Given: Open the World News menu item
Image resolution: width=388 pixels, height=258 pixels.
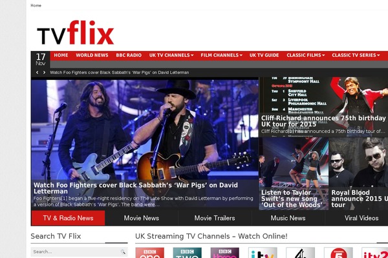Looking at the screenshot, I should [92, 55].
